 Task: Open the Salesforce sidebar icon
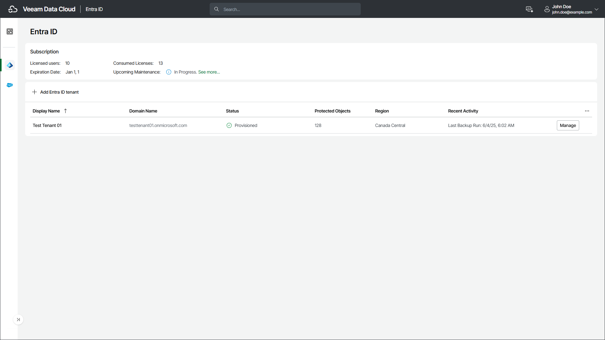pyautogui.click(x=10, y=85)
